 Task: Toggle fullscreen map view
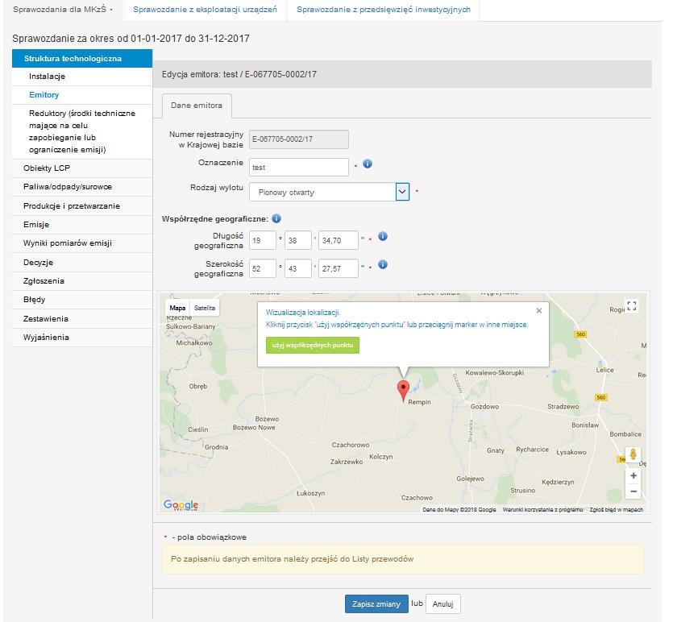tap(632, 306)
